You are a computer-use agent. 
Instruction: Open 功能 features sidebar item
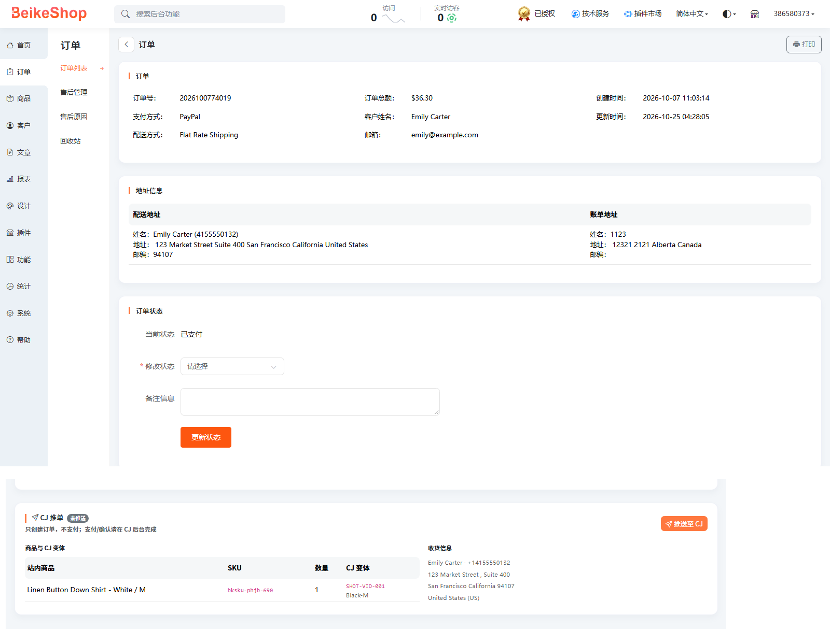(24, 260)
